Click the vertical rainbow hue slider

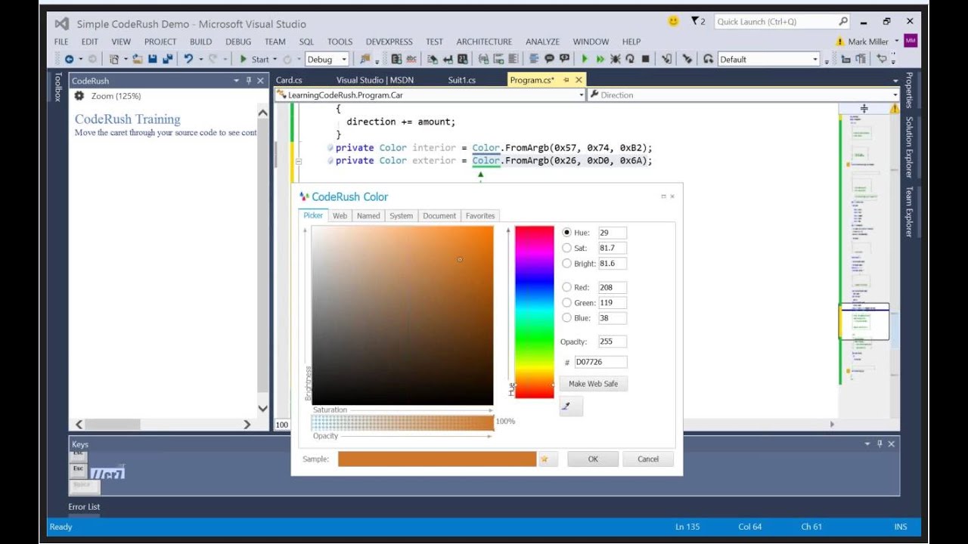(534, 312)
